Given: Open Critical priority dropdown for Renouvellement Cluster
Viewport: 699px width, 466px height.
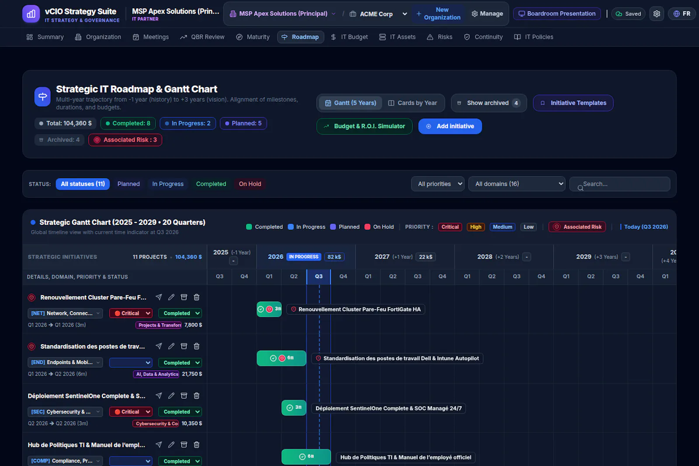Looking at the screenshot, I should click(131, 313).
